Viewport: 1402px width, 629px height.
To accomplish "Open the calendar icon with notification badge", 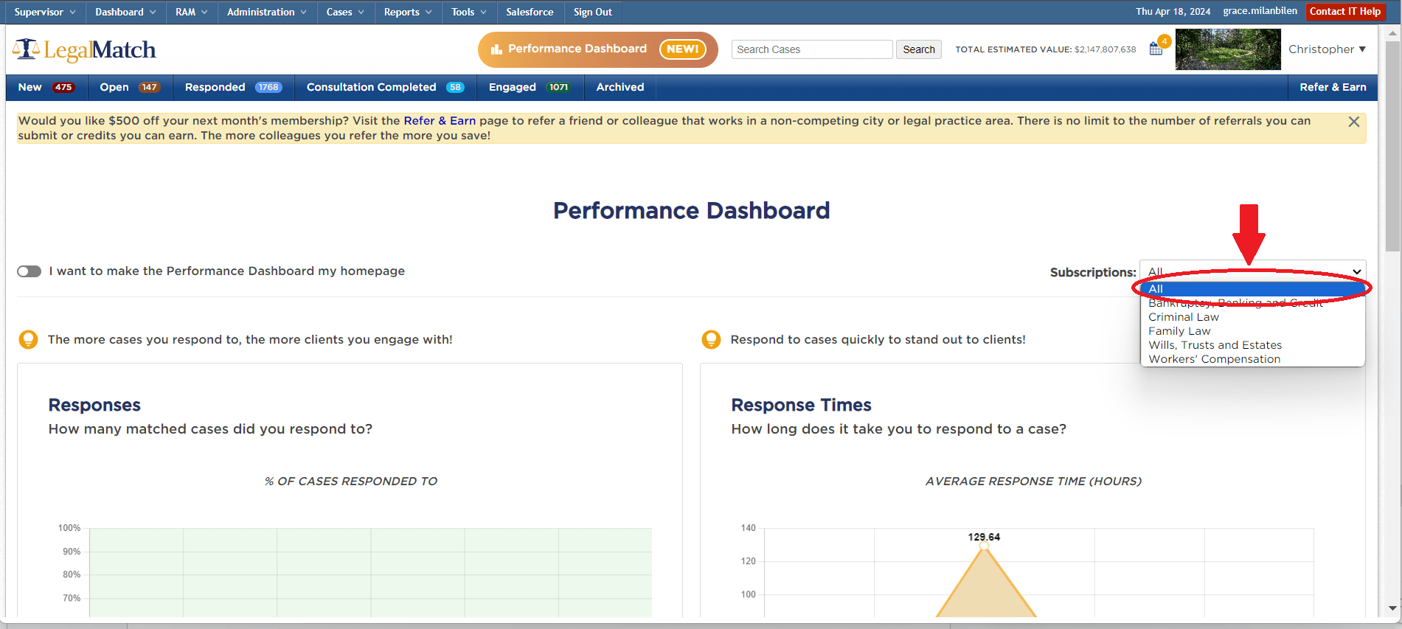I will (x=1156, y=49).
